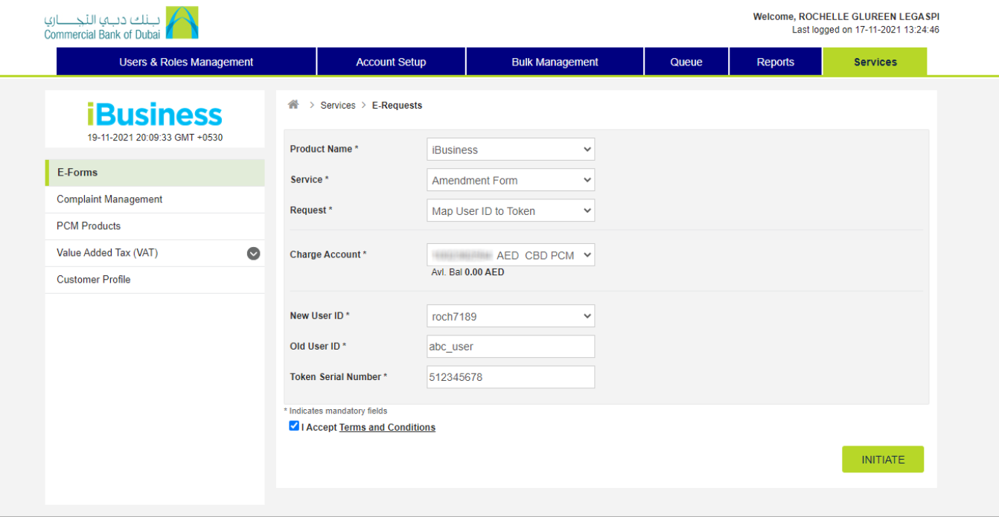
Task: Click the INITIATE button
Action: pyautogui.click(x=883, y=459)
